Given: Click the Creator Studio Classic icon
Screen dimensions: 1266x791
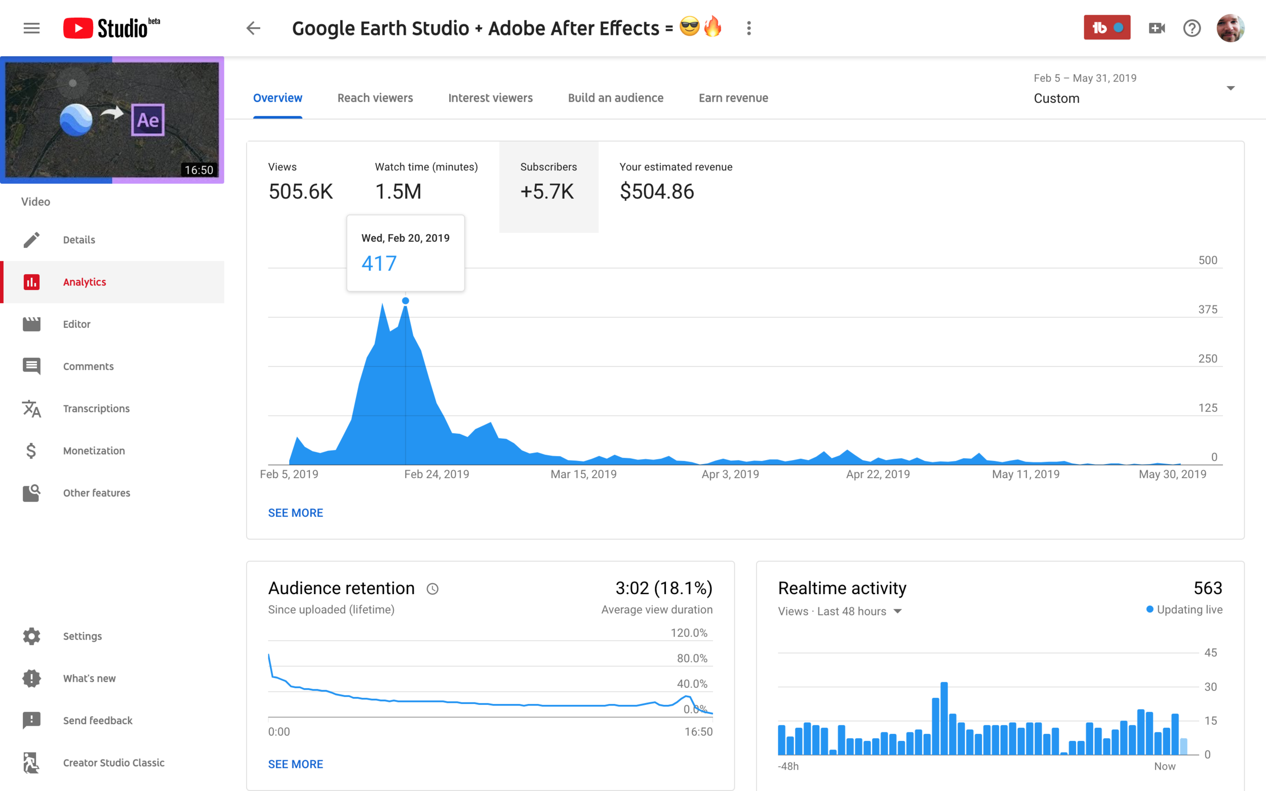Looking at the screenshot, I should [x=31, y=763].
